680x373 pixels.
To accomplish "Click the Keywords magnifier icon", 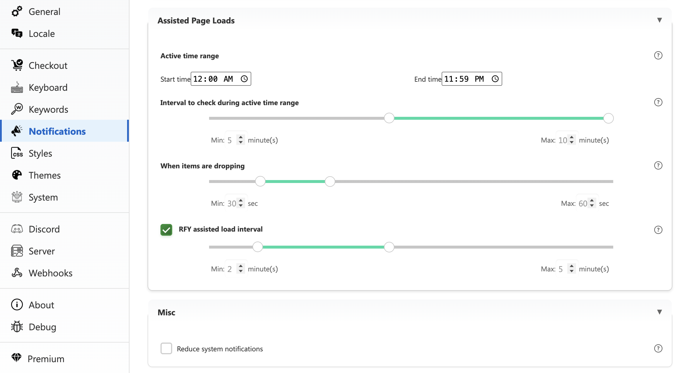I will click(x=17, y=109).
